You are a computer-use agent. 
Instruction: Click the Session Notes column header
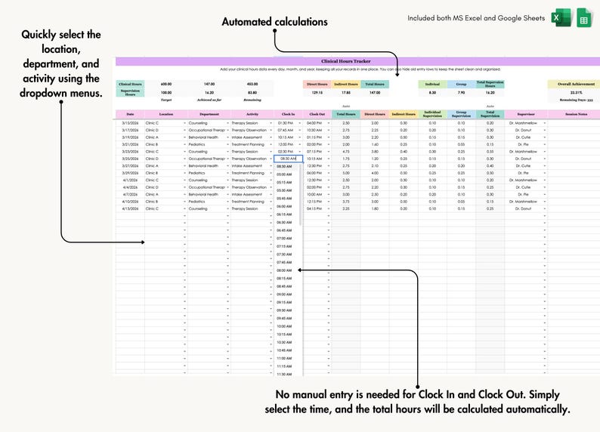click(576, 114)
